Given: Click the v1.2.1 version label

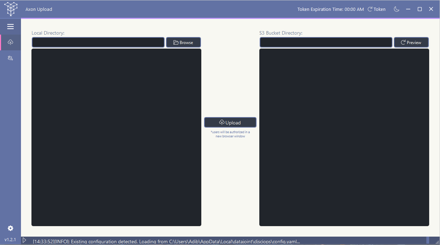Looking at the screenshot, I should coord(10,240).
